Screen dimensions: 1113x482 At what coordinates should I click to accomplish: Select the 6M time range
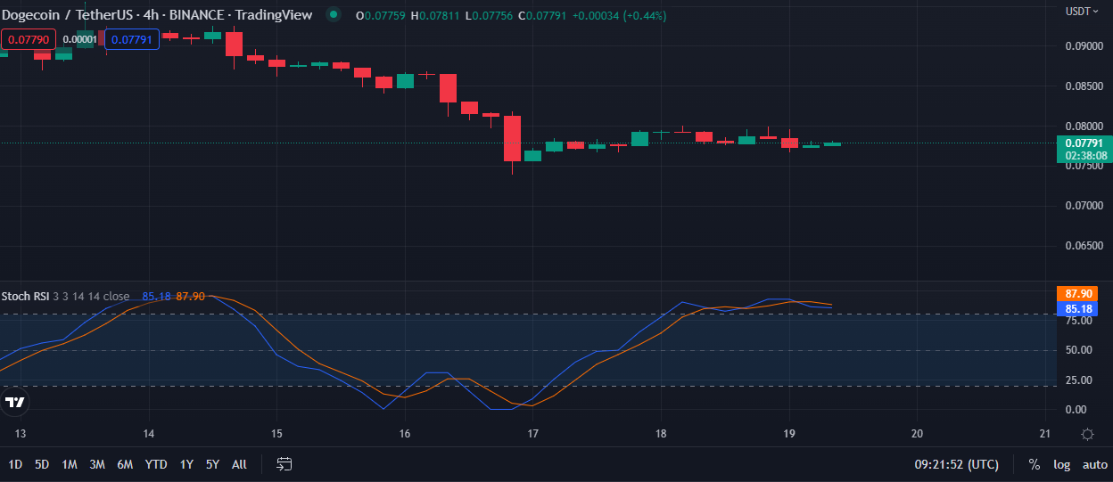[125, 464]
